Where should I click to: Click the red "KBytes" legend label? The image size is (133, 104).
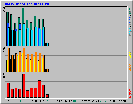(x=130, y=93)
